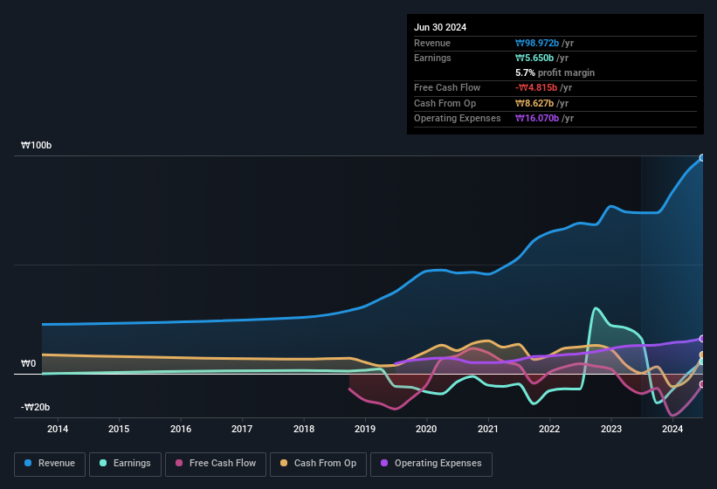Click the Jun 30 2024 tooltip date
The width and height of the screenshot is (717, 489).
[x=440, y=27]
